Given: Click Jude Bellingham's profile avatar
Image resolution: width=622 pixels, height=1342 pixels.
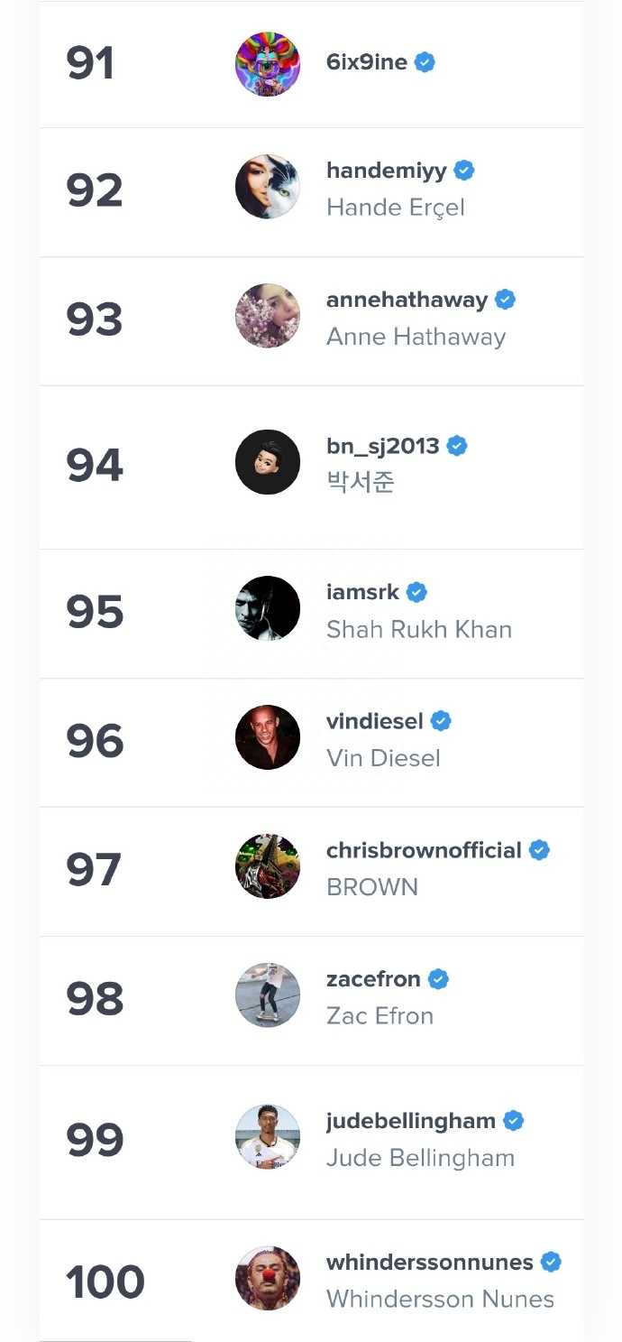Looking at the screenshot, I should coord(268,1137).
